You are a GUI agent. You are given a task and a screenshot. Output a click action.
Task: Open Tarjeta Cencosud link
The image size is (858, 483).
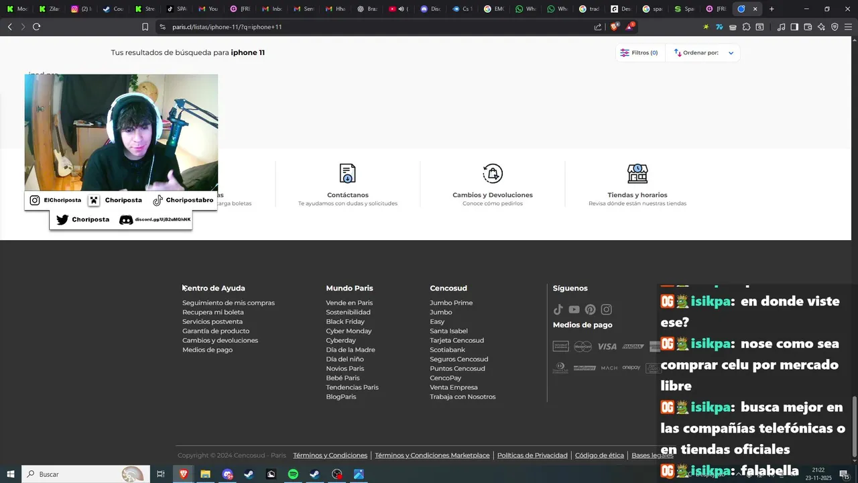[456, 340]
